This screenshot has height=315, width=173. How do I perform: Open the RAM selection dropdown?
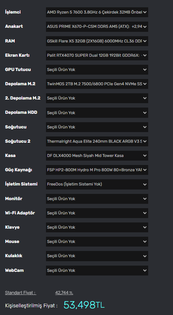point(97,41)
